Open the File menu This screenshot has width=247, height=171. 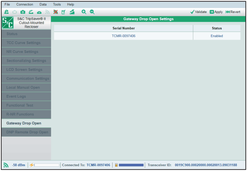pos(7,4)
